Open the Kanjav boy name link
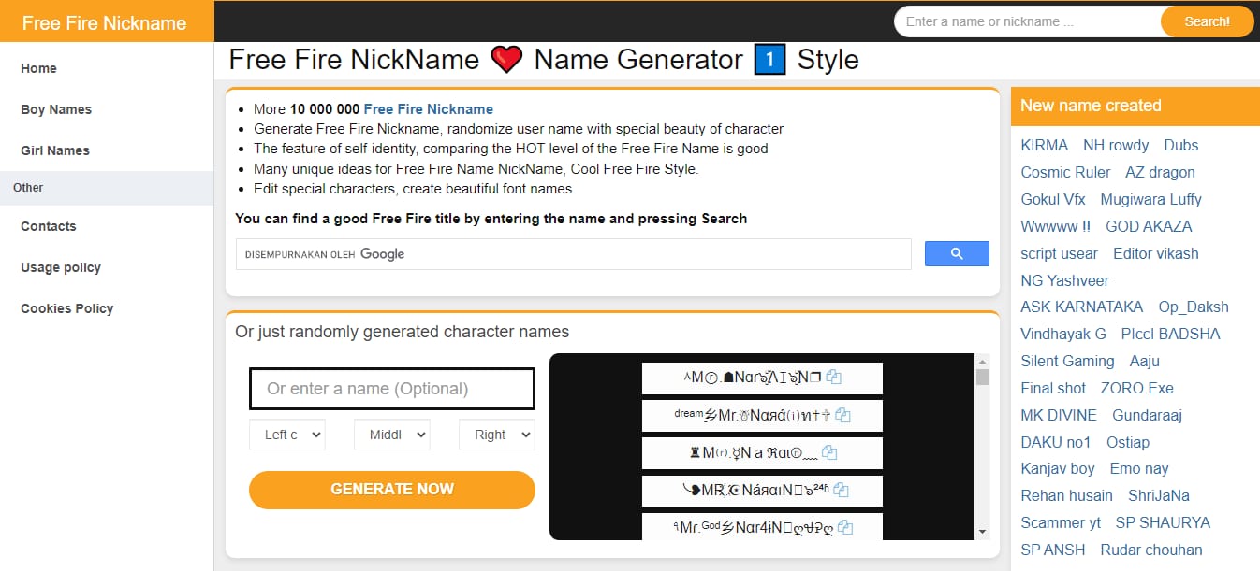Image resolution: width=1260 pixels, height=571 pixels. click(1058, 469)
